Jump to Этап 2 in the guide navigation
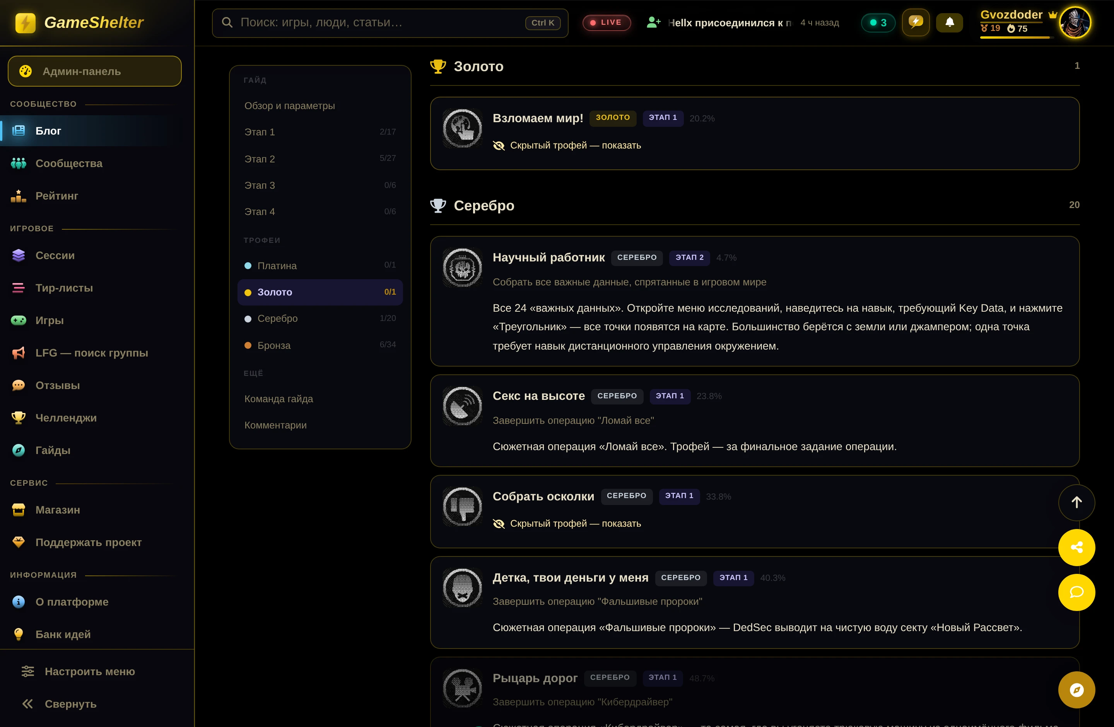Image resolution: width=1114 pixels, height=727 pixels. point(320,159)
